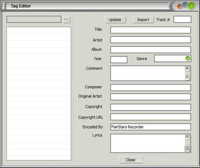Click Lyrics box scroll down arrow
This screenshot has width=200, height=168.
point(188,149)
